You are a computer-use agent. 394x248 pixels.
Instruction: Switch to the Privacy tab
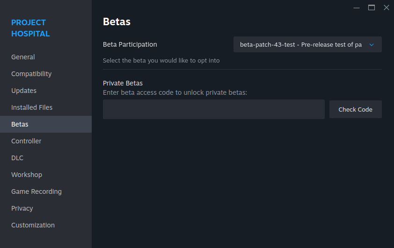coord(22,208)
